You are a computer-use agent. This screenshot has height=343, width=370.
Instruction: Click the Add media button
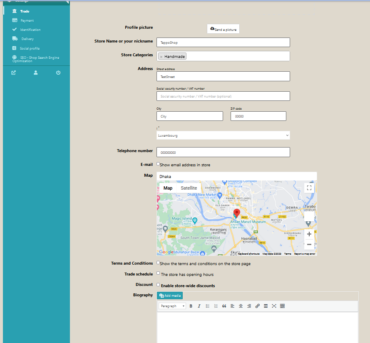click(170, 295)
